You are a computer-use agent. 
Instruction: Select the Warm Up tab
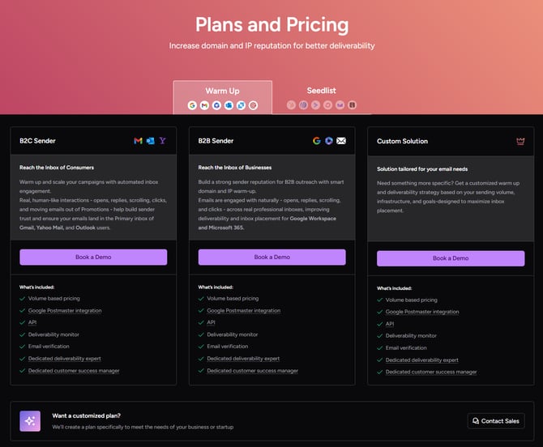[222, 97]
